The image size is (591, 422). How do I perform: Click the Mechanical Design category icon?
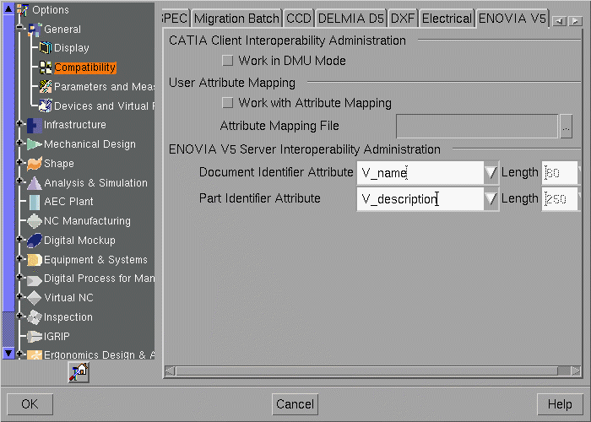coord(34,144)
